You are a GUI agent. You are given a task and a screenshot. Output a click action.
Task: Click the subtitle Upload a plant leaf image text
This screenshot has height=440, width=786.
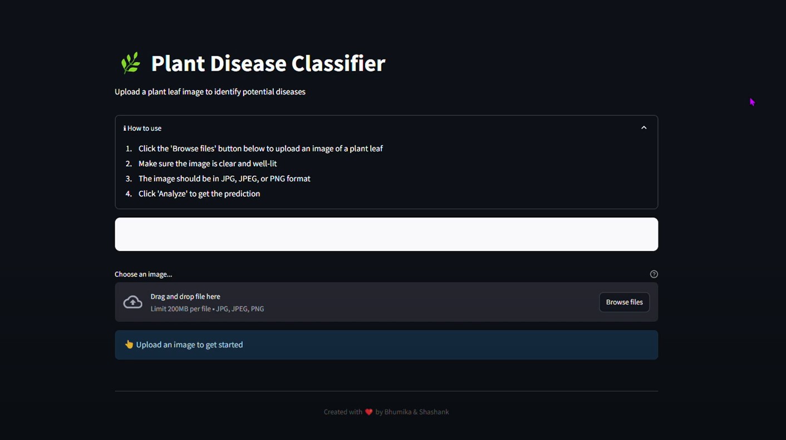[x=210, y=92]
